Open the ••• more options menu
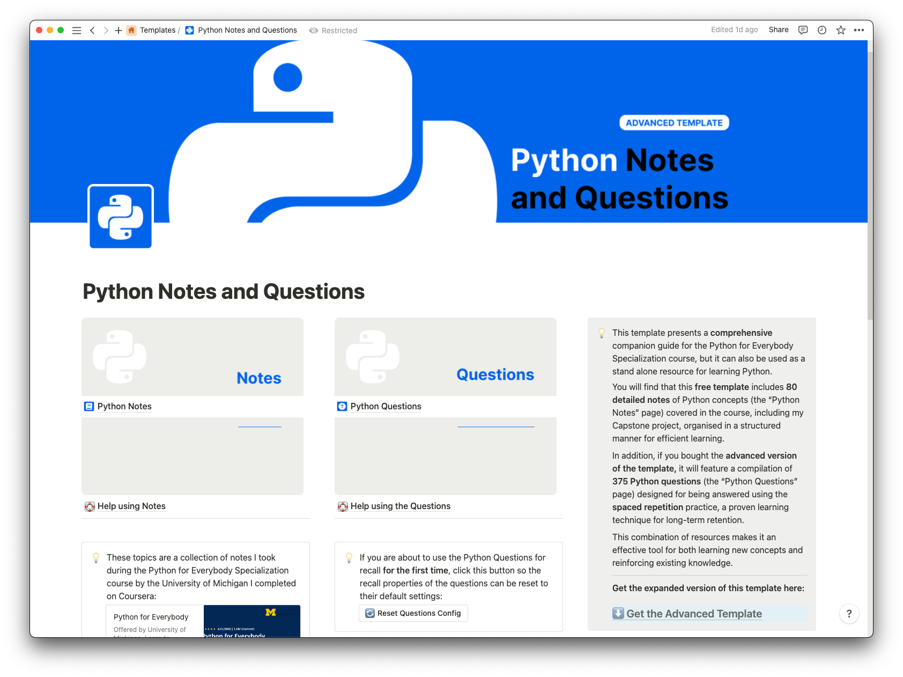Screen dimensions: 903x677 click(859, 30)
